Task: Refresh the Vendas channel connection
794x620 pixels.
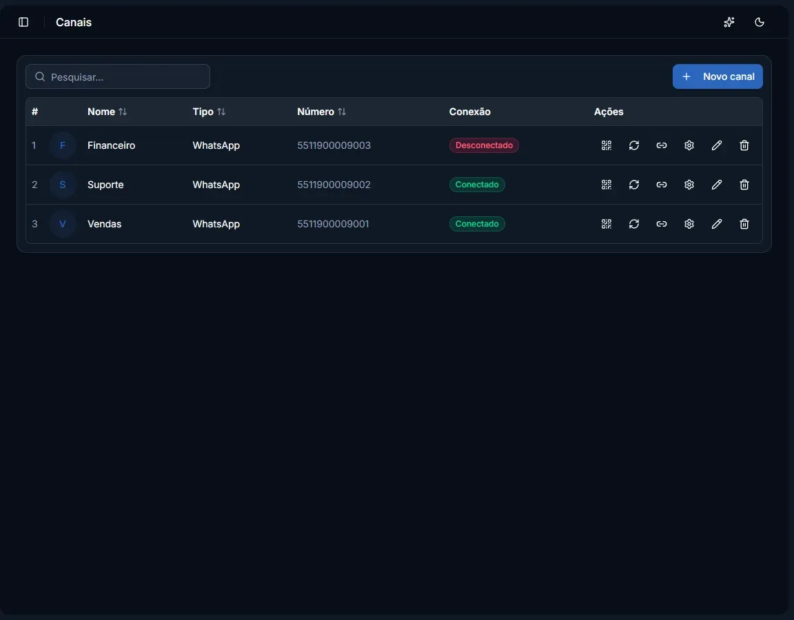Action: [634, 224]
